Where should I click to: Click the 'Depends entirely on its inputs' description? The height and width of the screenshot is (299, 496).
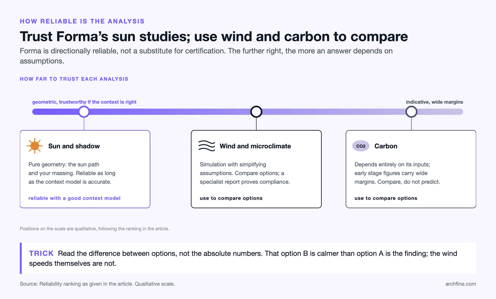pos(397,173)
